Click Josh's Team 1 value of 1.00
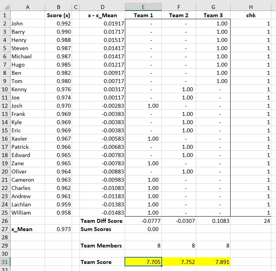Viewport: 276px width, 271px height. [143, 106]
